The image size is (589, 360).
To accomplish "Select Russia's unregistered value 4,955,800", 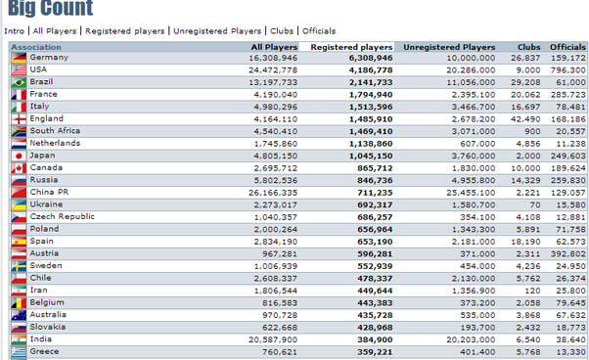I will [474, 181].
